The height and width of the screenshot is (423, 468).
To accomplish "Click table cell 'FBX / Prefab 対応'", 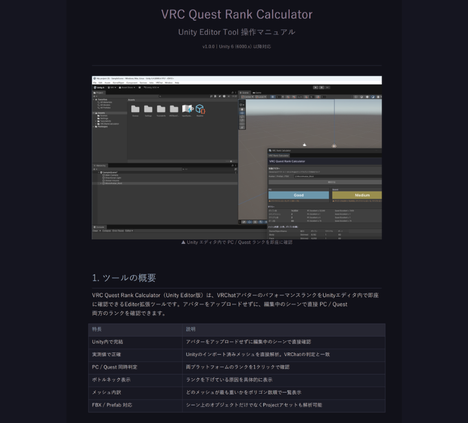I will point(135,405).
